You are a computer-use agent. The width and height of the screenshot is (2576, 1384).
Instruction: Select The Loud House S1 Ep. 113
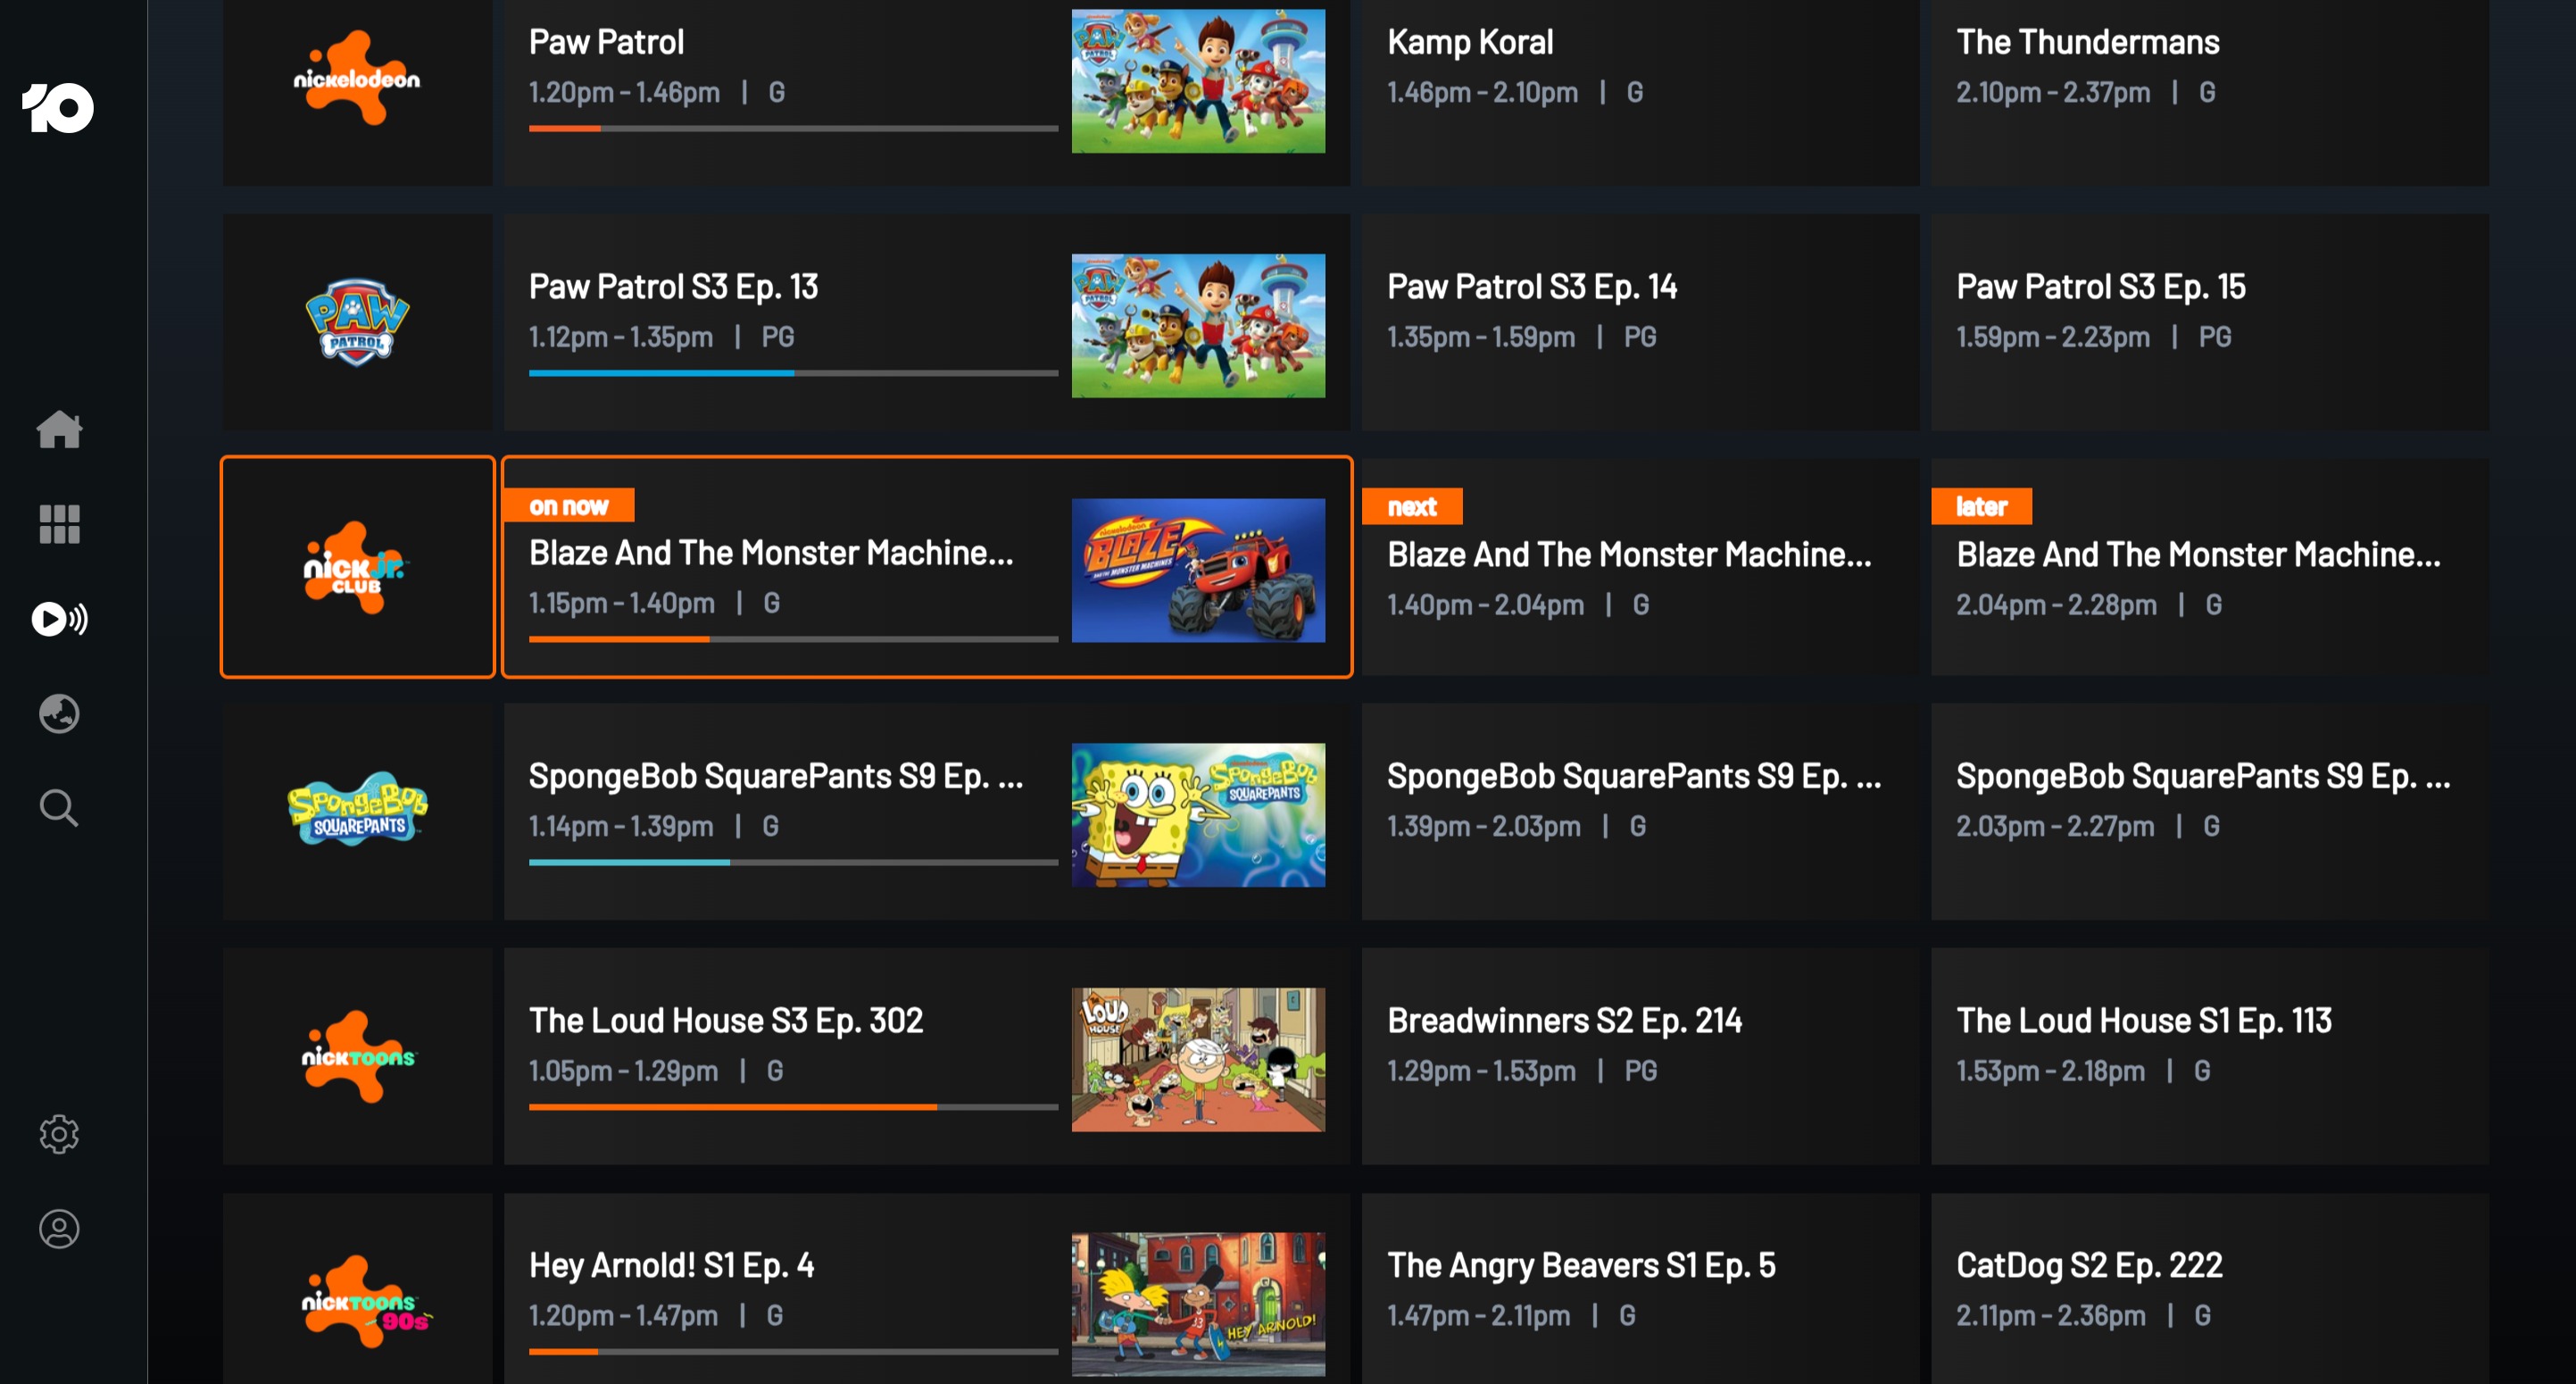tap(2210, 1056)
